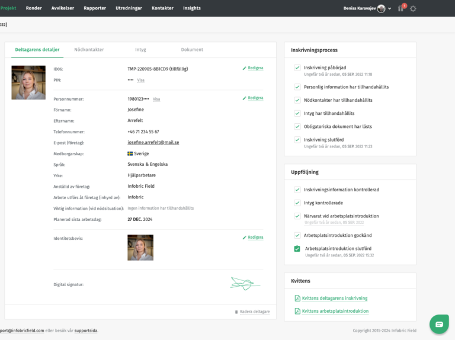455x340 pixels.
Task: Open settings via the gear icon
Action: 413,8
